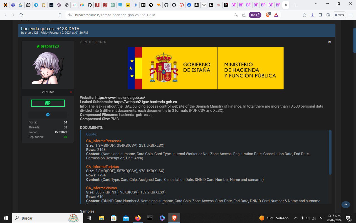Open site in Tor window
The height and width of the screenshot is (223, 356).
coord(255,15)
